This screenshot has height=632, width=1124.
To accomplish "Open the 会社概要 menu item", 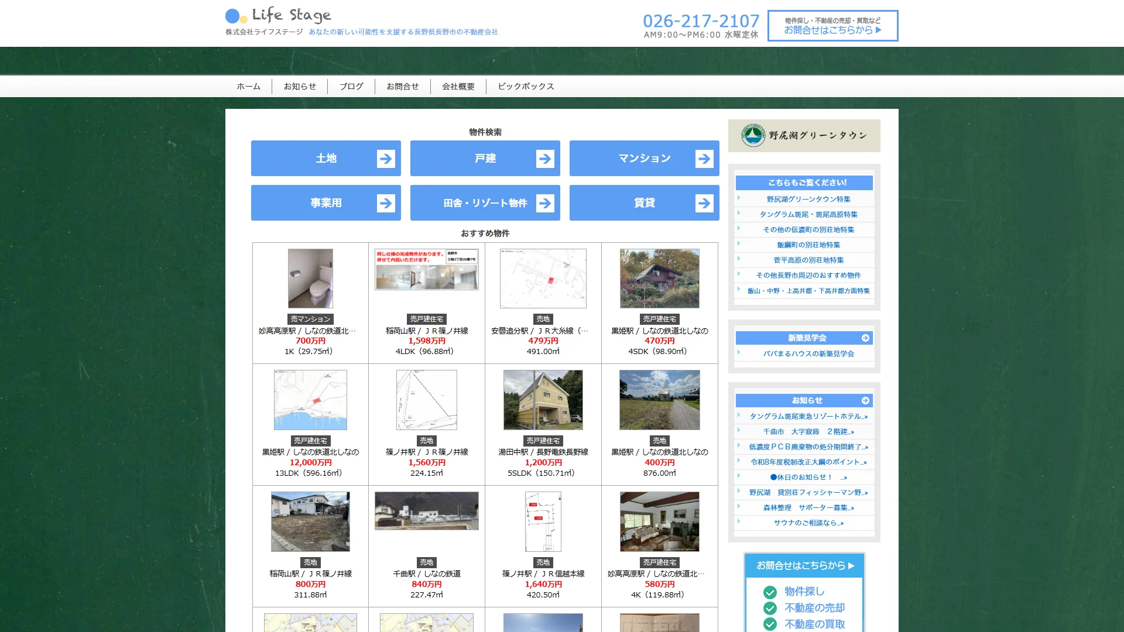I will (x=458, y=87).
